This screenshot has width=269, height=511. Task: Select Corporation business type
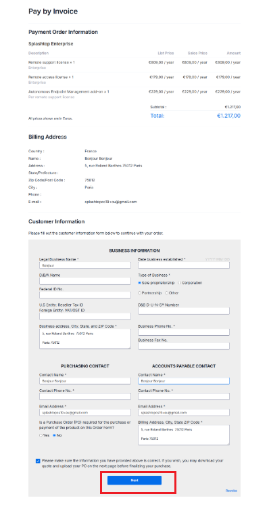[x=180, y=282]
